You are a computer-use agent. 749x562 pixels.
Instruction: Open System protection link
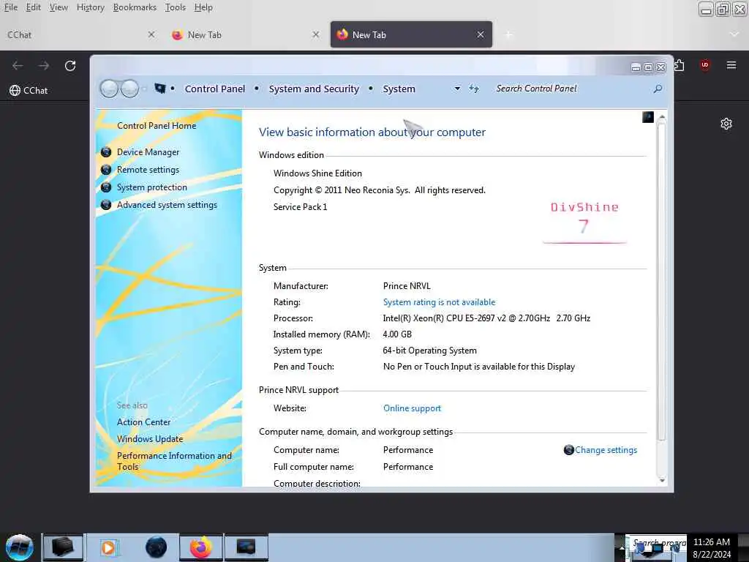152,187
